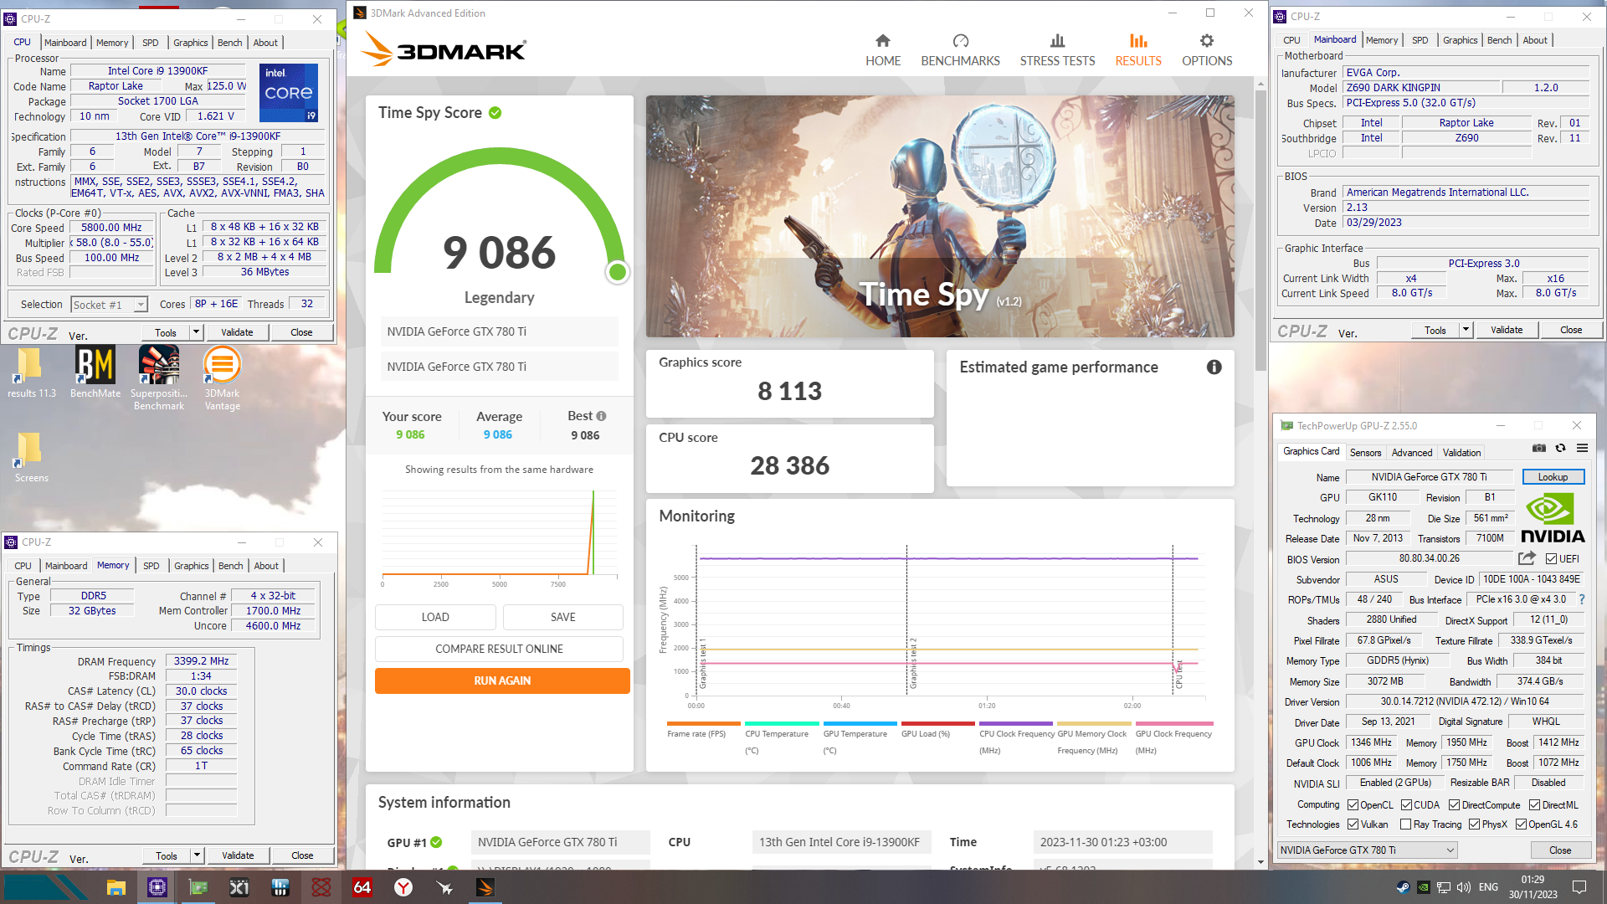Image resolution: width=1607 pixels, height=904 pixels.
Task: Click Validate in the top-left CPU-Z window
Action: pos(237,332)
